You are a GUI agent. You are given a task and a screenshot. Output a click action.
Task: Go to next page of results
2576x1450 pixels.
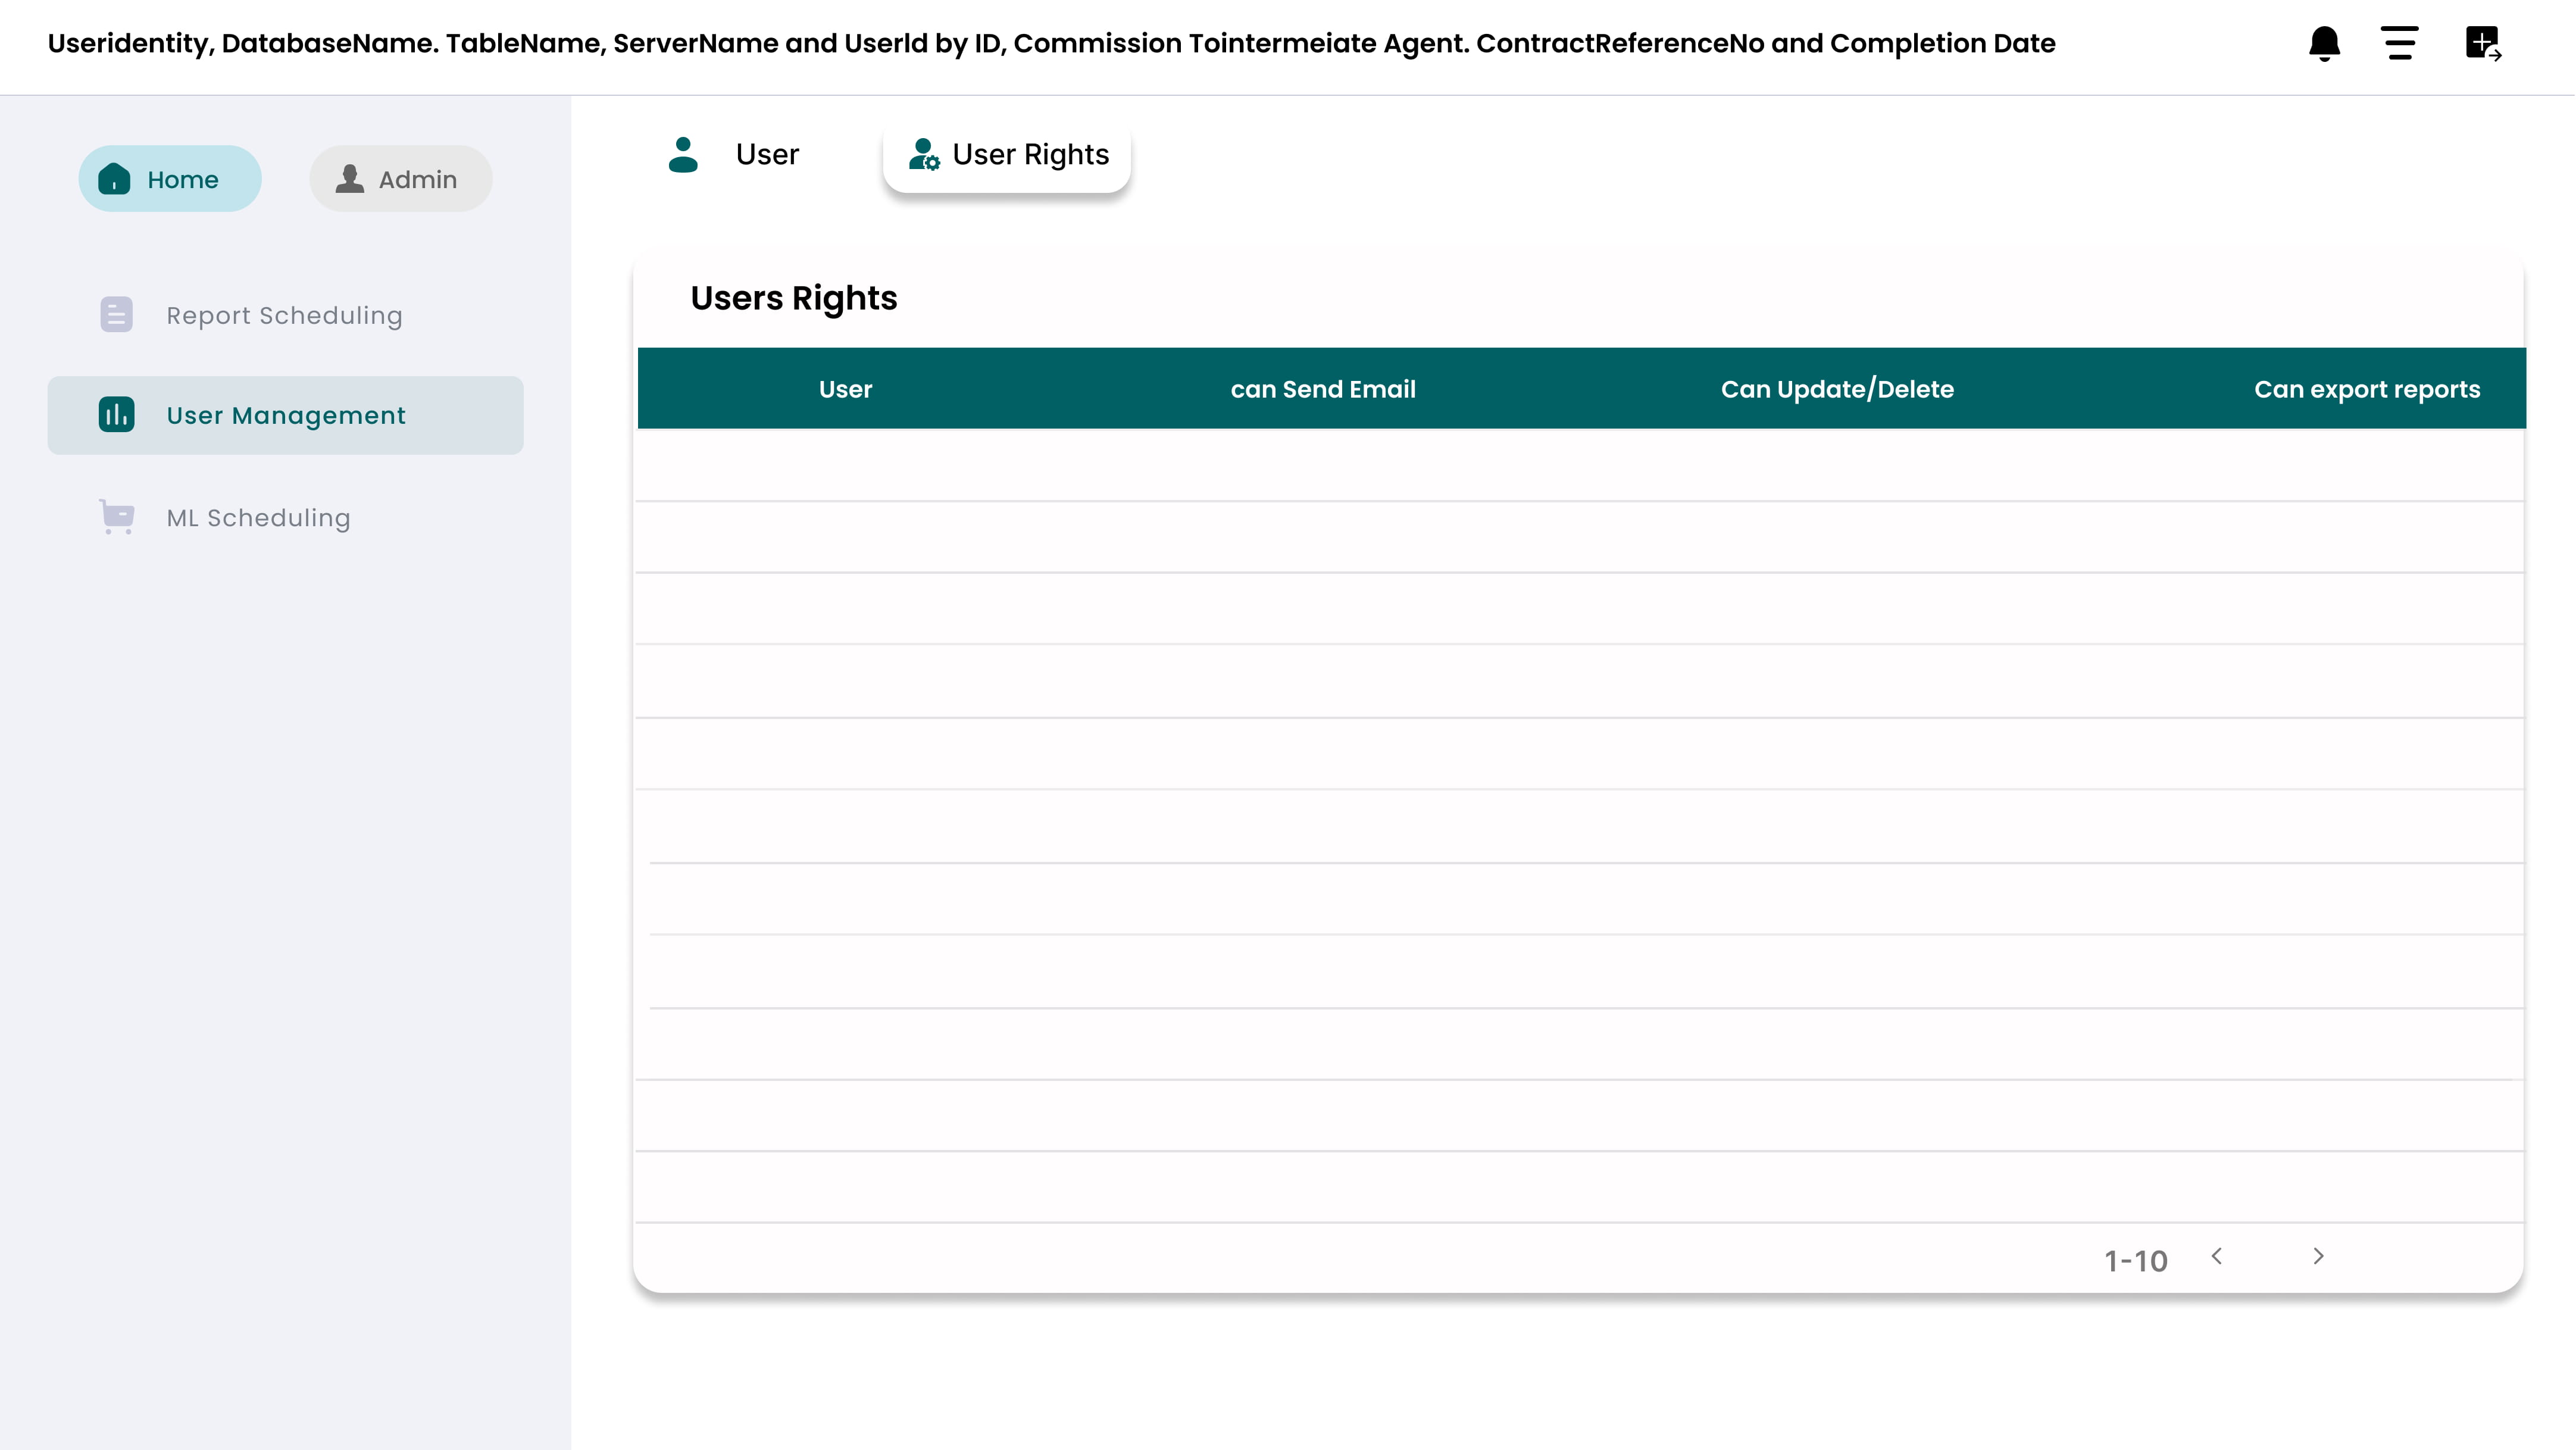[2318, 1256]
